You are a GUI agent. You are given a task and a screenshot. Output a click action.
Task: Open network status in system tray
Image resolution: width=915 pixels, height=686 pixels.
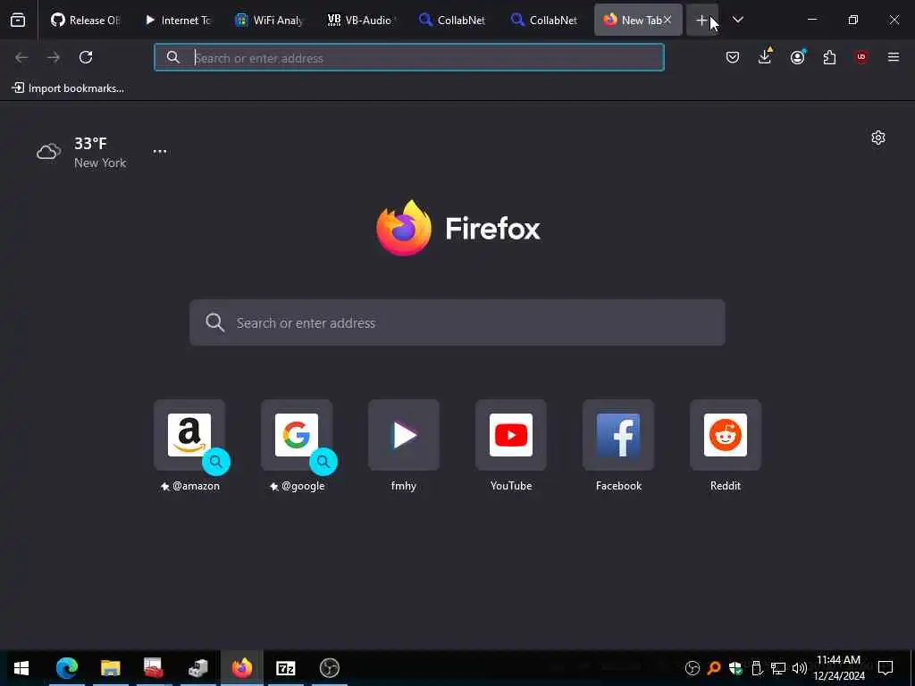[778, 668]
